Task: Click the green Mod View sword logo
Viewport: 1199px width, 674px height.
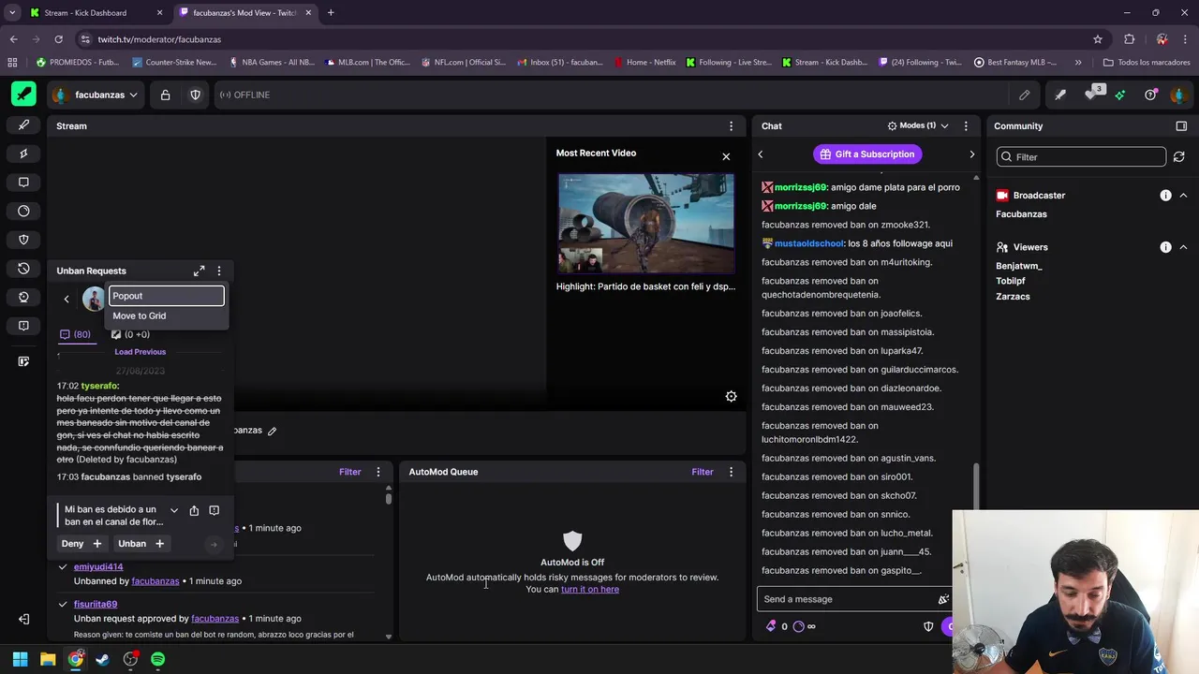Action: [x=23, y=95]
